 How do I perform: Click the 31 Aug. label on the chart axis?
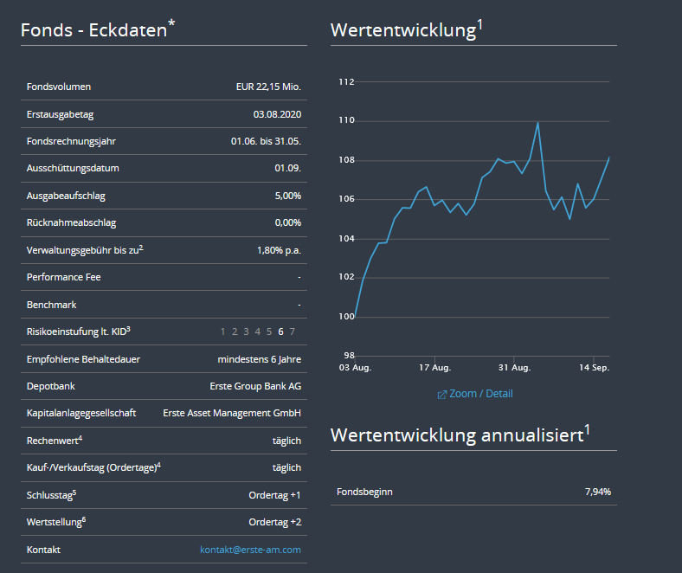click(x=515, y=368)
